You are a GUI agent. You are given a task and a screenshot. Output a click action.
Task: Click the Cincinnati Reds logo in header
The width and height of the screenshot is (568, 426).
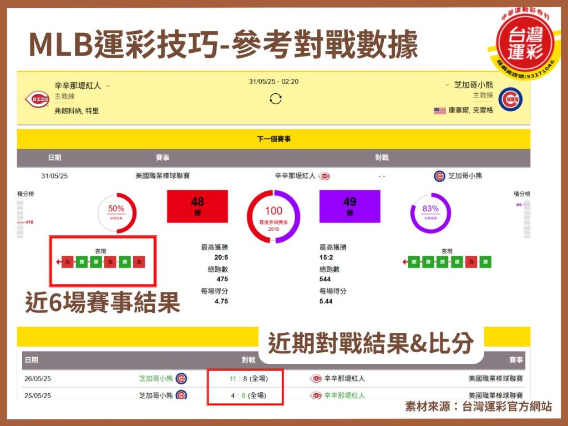click(x=37, y=99)
